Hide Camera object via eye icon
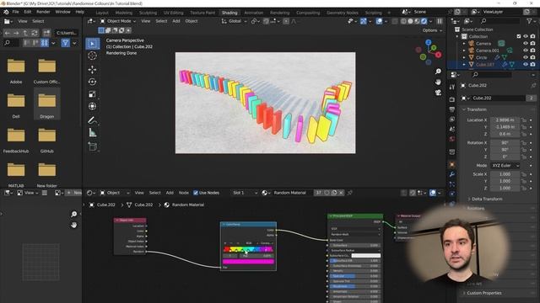 click(x=526, y=44)
